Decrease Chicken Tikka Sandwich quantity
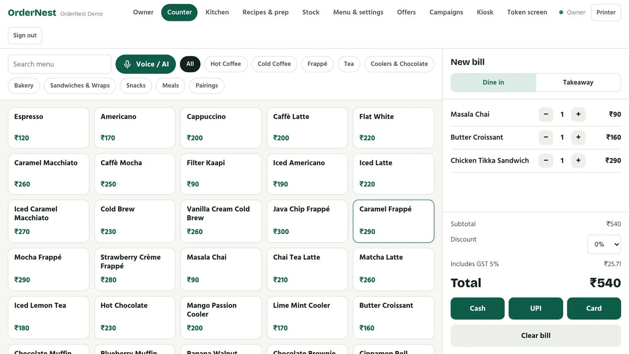Viewport: 629px width, 354px height. tap(546, 160)
